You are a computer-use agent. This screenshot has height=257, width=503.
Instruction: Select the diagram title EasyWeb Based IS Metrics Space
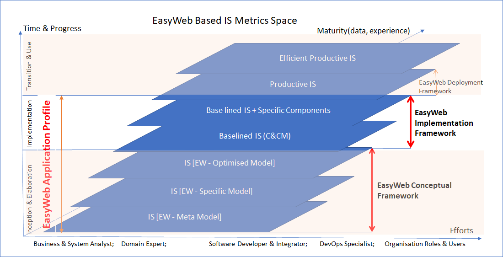tap(225, 21)
